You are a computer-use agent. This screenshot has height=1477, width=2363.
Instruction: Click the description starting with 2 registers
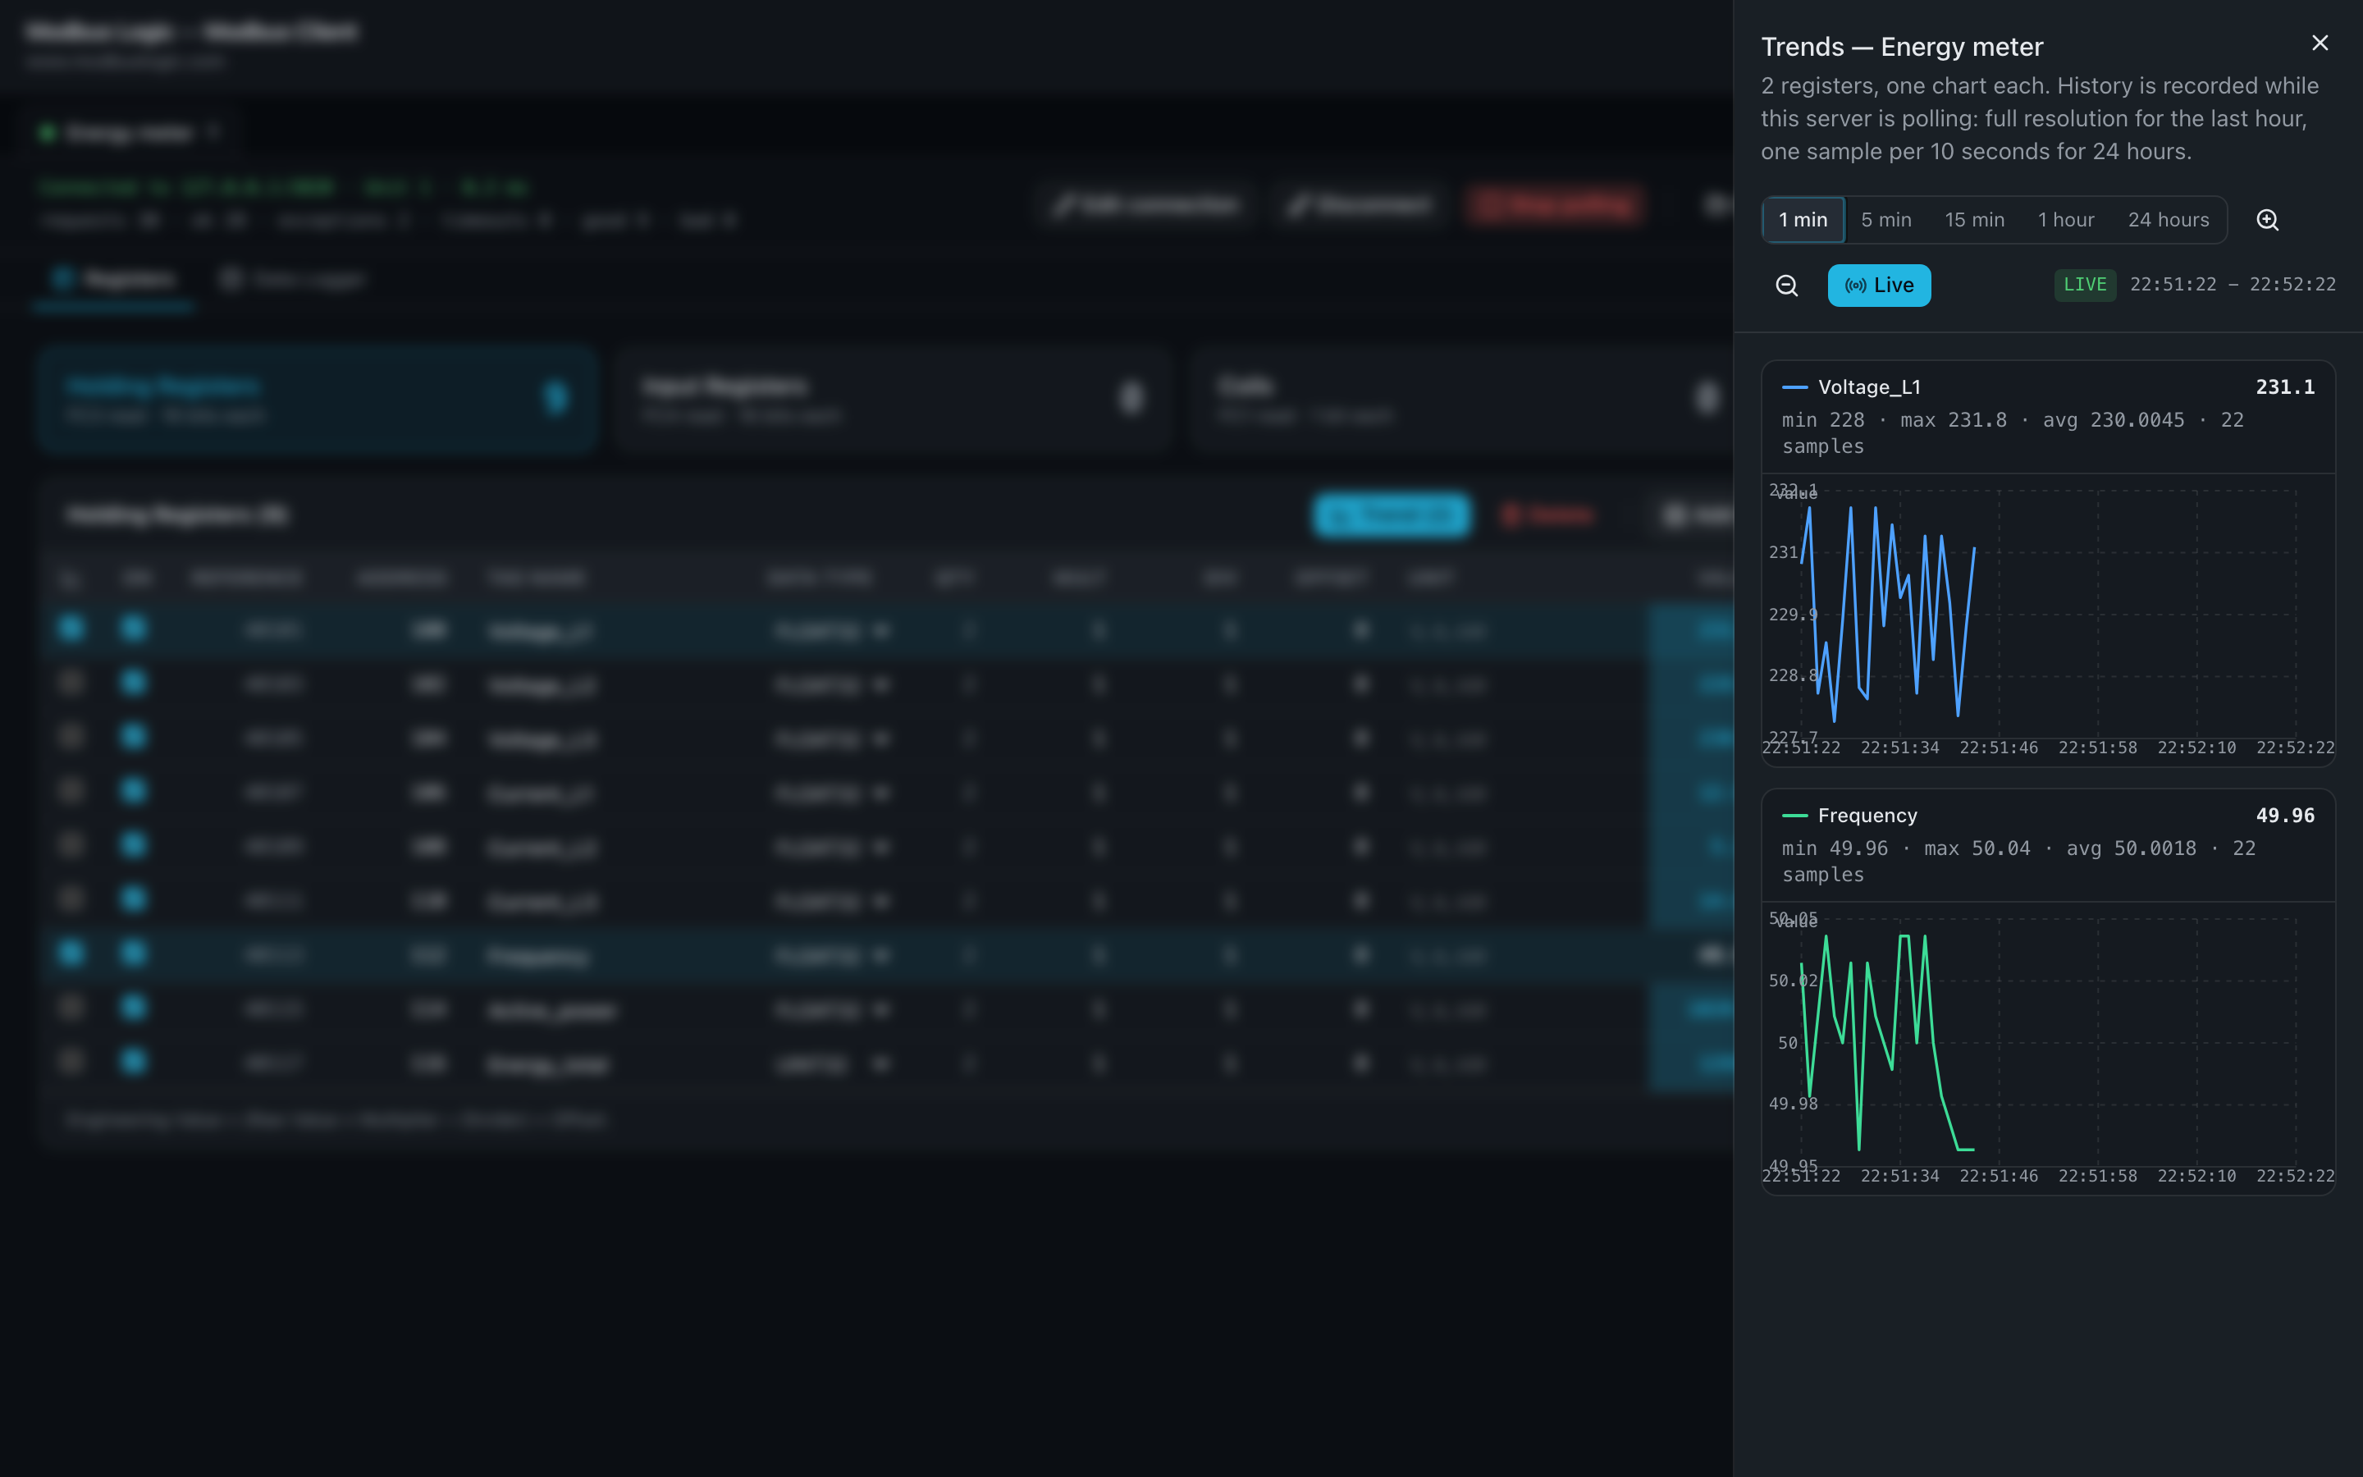(2040, 118)
